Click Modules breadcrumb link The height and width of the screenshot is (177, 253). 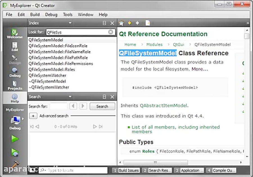click(x=154, y=44)
